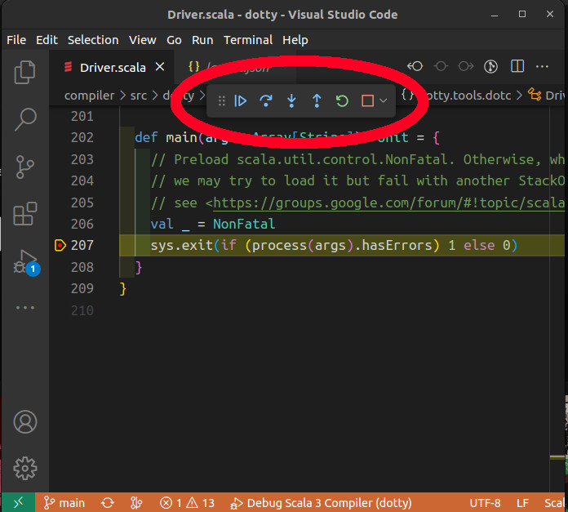568x512 pixels.
Task: Click the Continue debug button
Action: (x=241, y=101)
